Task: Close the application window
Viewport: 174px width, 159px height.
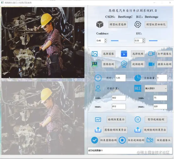Action: coord(170,3)
